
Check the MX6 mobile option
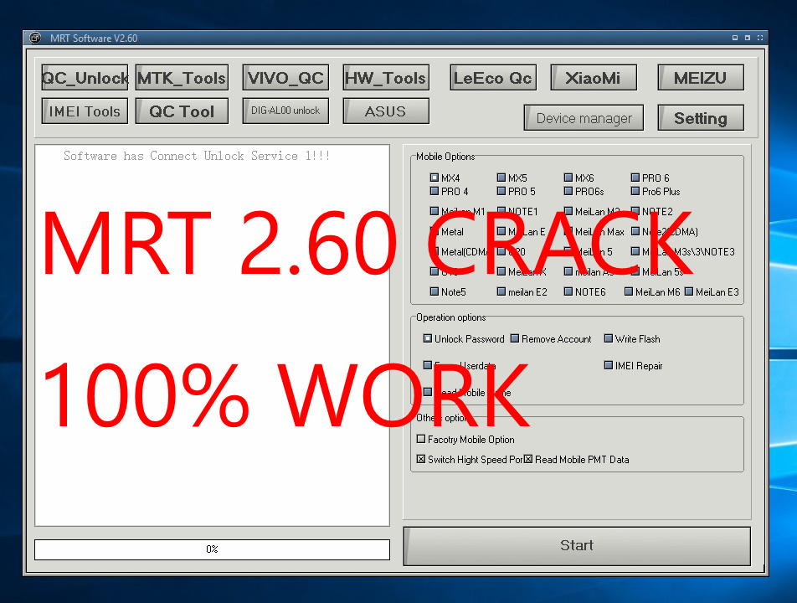(568, 178)
